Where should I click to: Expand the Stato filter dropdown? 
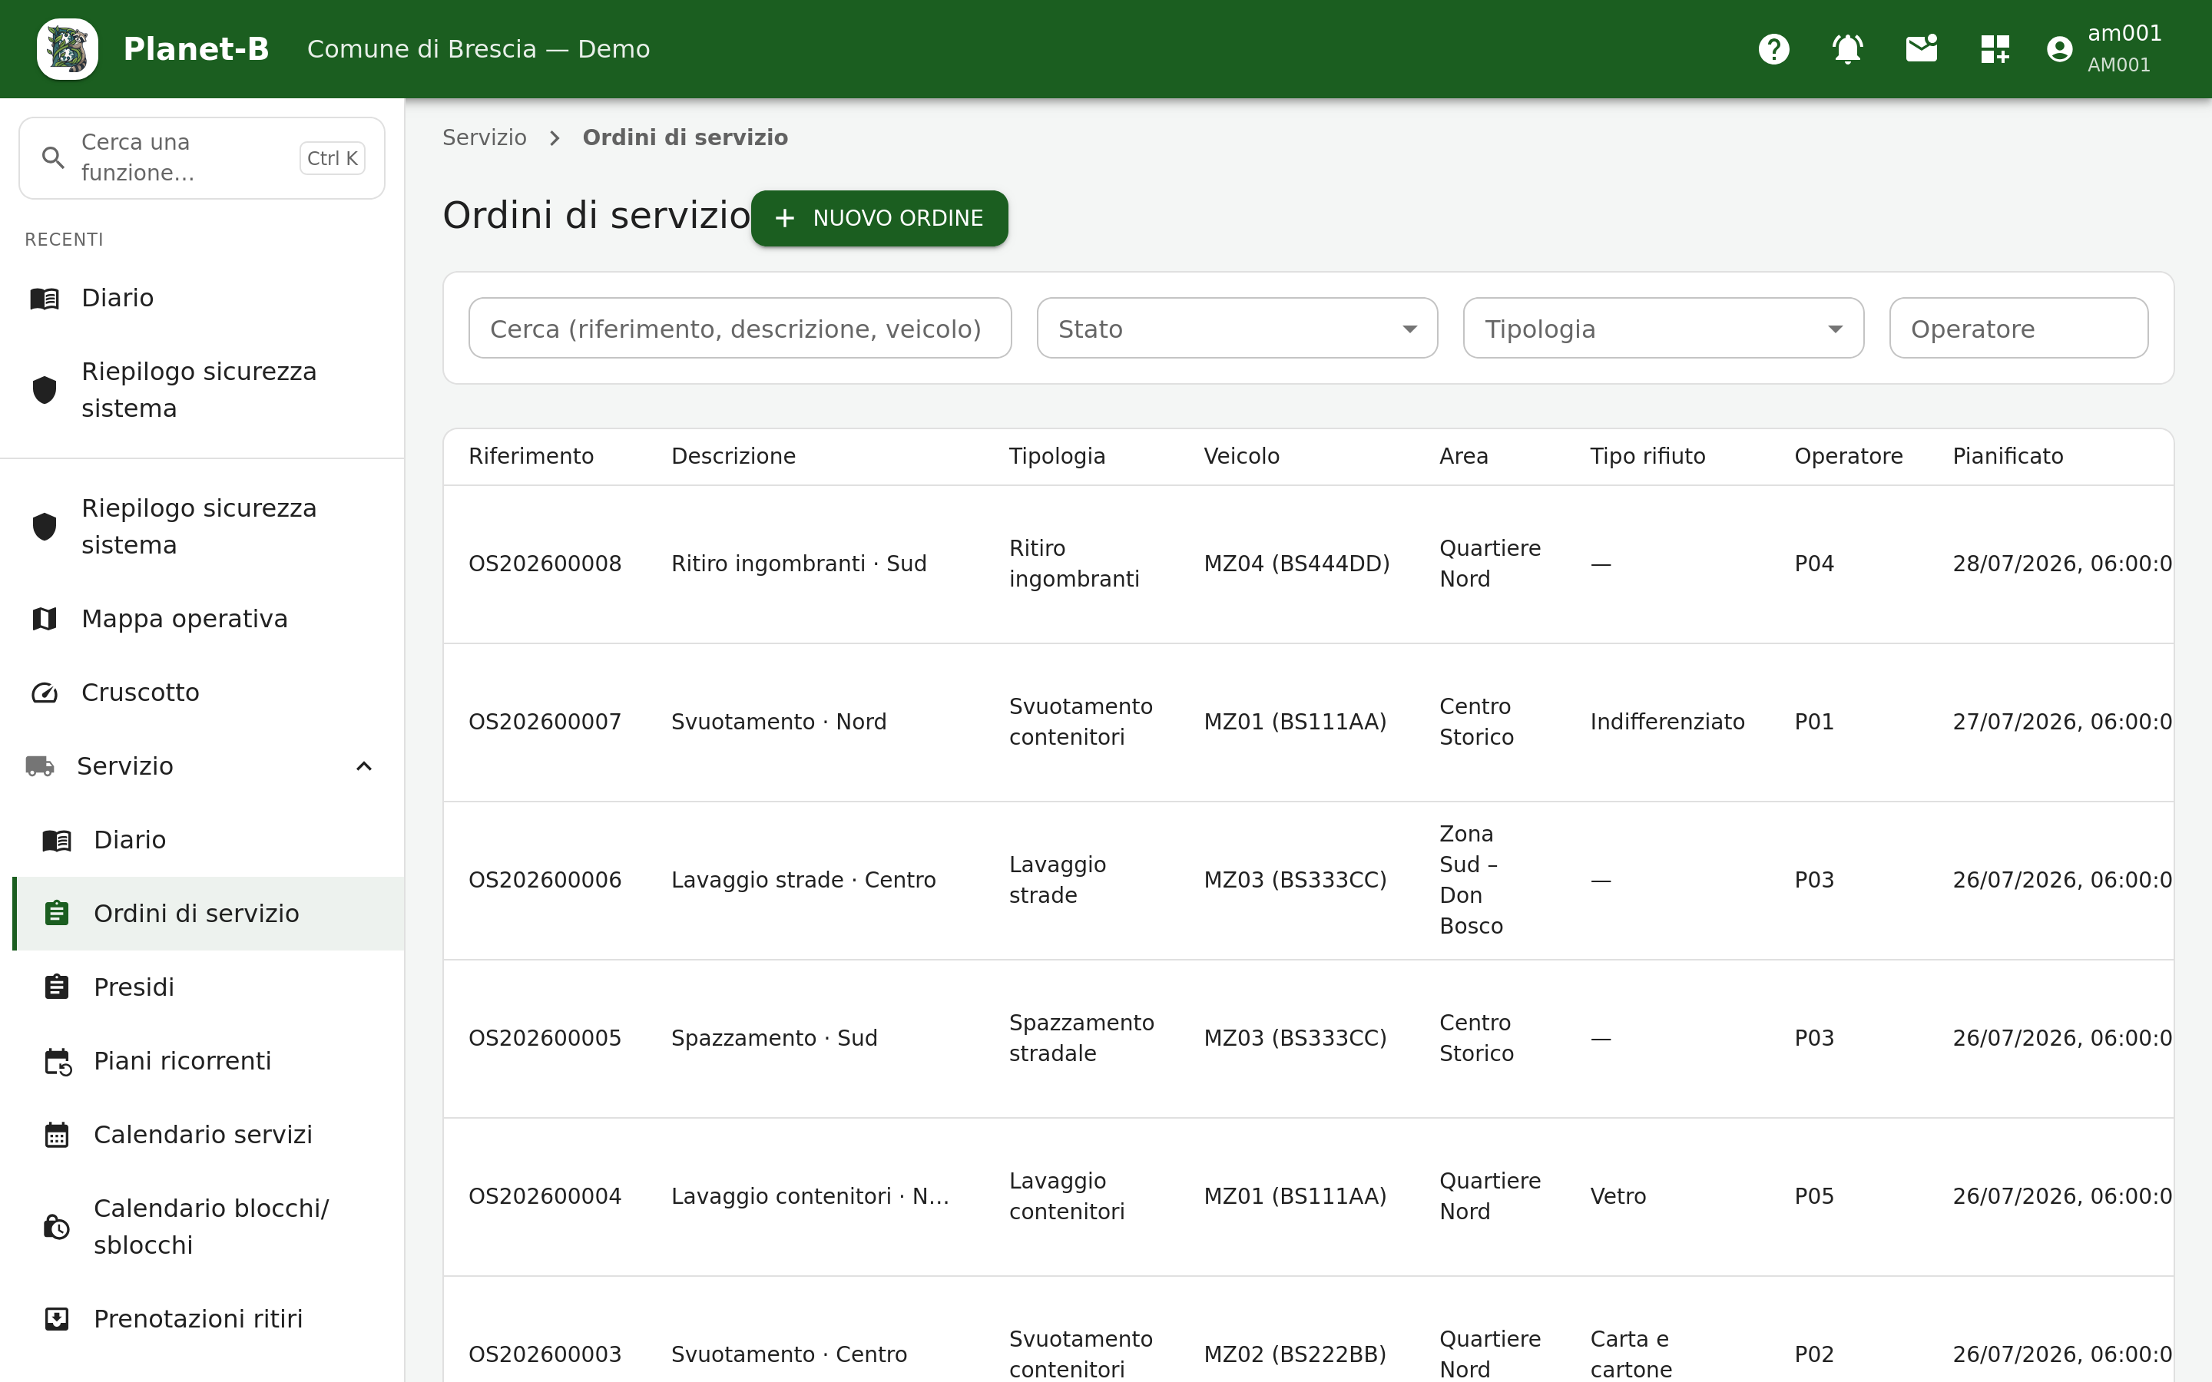pos(1237,328)
